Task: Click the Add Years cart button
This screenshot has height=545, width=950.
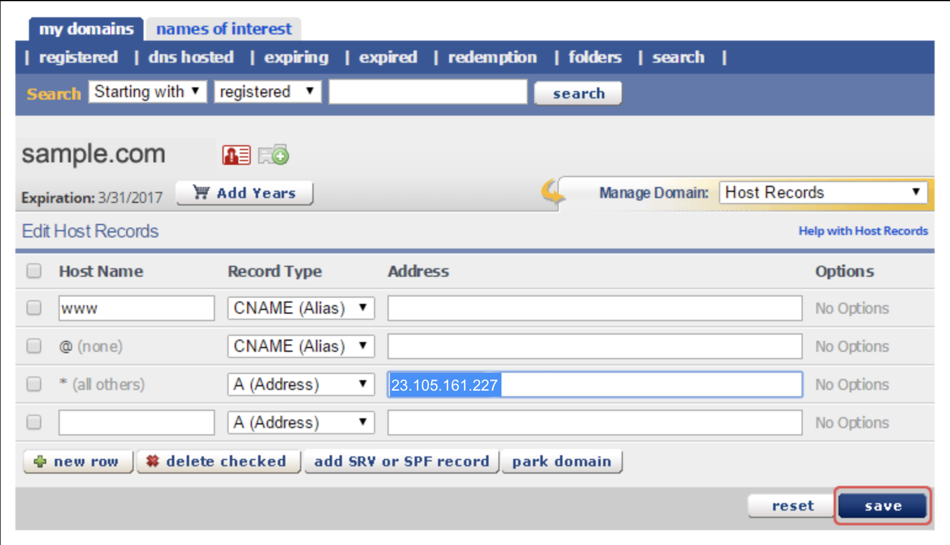Action: tap(245, 193)
